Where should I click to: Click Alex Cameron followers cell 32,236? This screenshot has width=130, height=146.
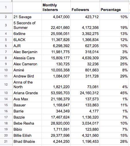(x=85, y=64)
